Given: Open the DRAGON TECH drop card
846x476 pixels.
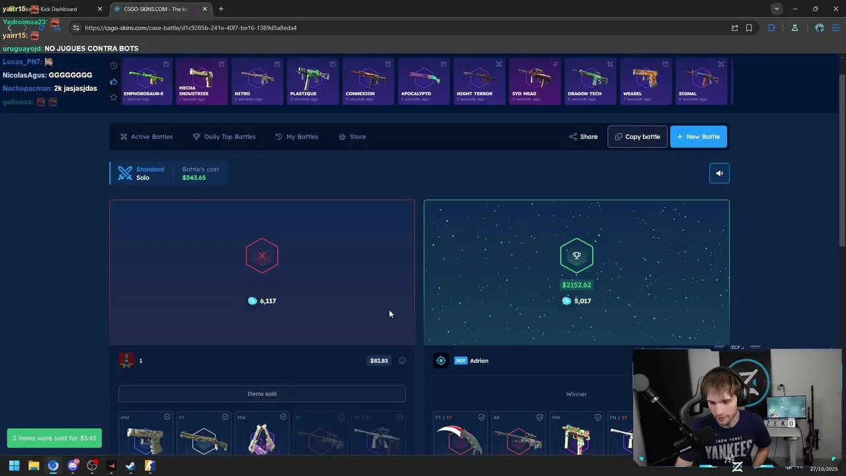Looking at the screenshot, I should [x=590, y=81].
